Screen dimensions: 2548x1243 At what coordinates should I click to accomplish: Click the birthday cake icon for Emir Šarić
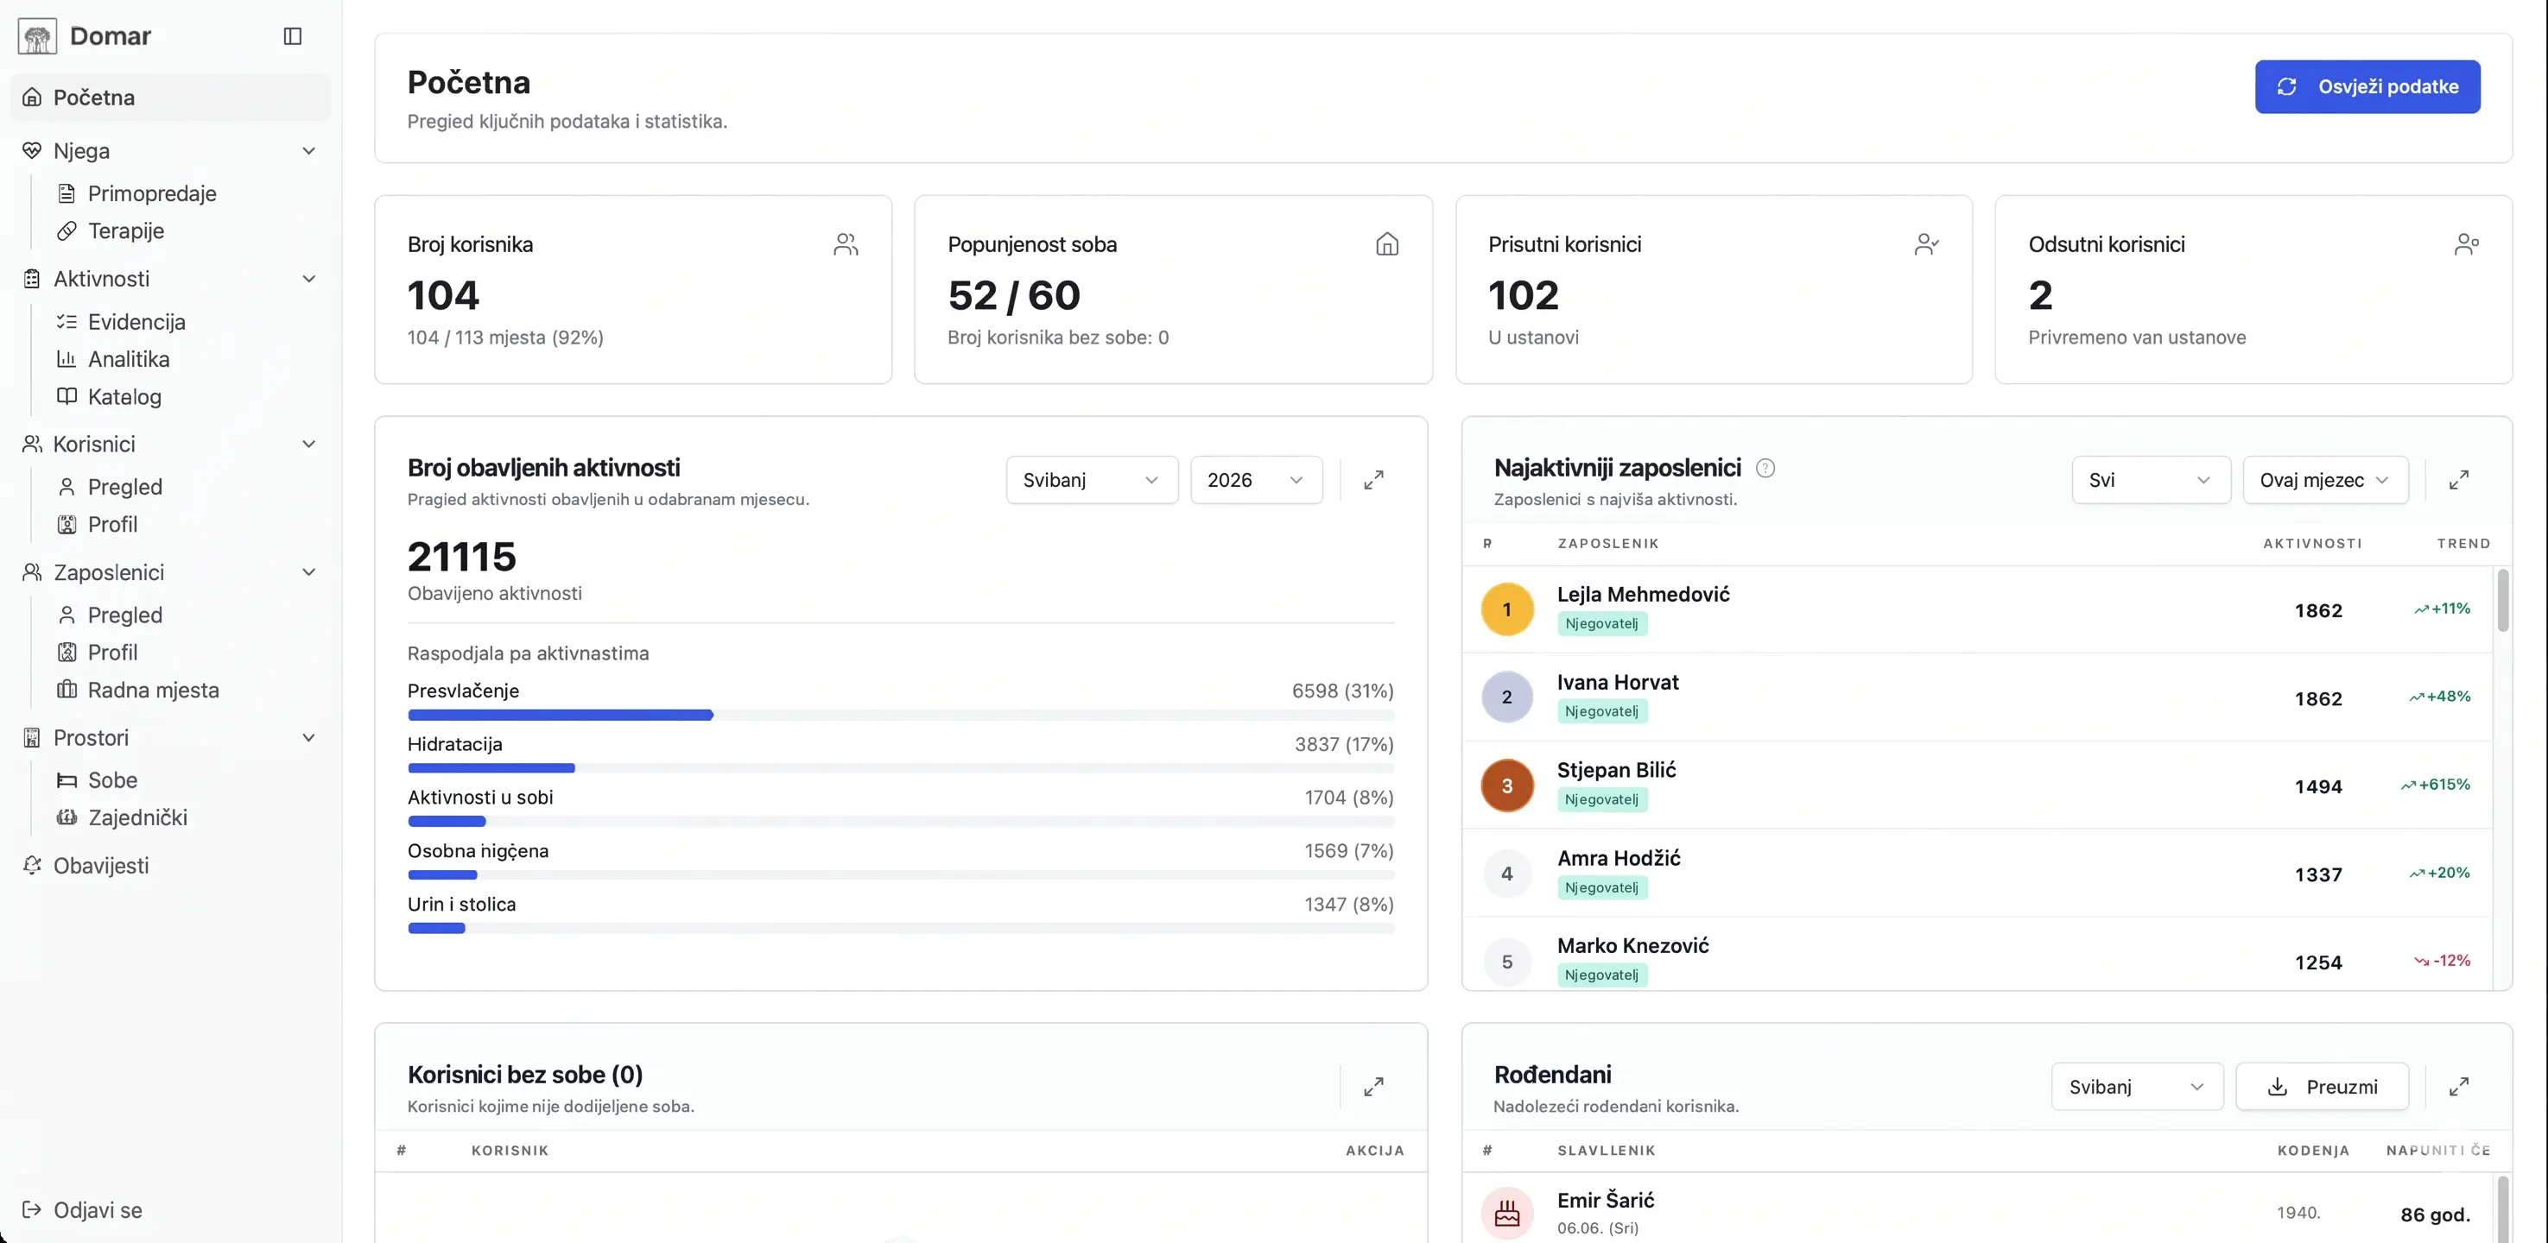coord(1506,1214)
